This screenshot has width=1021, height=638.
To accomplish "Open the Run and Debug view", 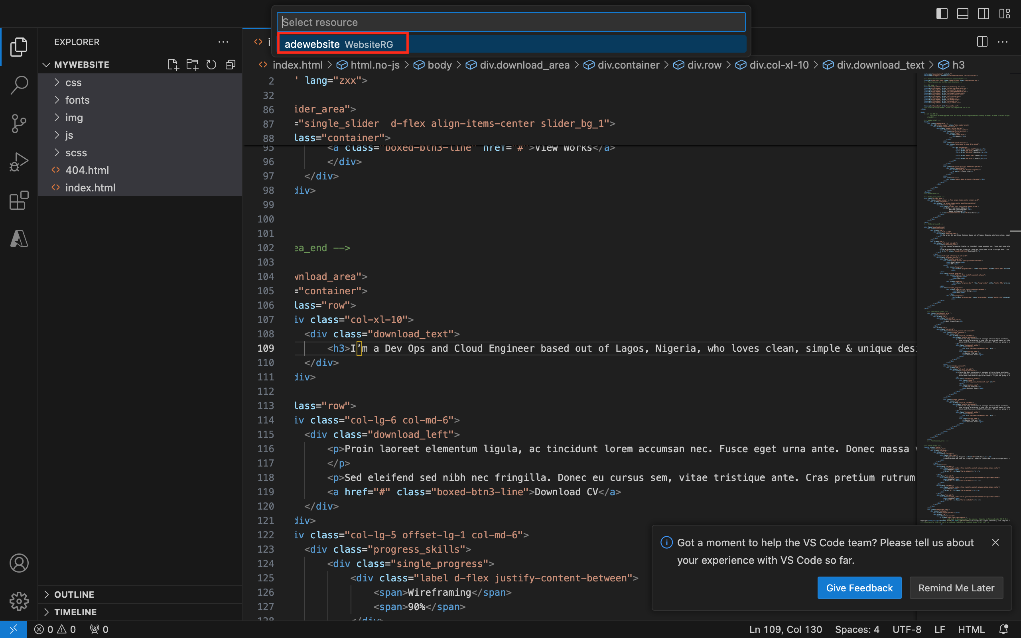I will click(x=19, y=161).
